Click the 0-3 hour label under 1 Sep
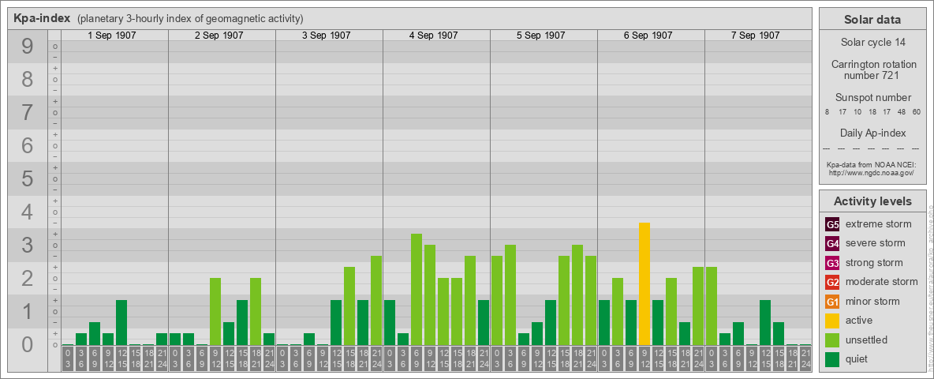Image resolution: width=934 pixels, height=379 pixels. click(68, 359)
